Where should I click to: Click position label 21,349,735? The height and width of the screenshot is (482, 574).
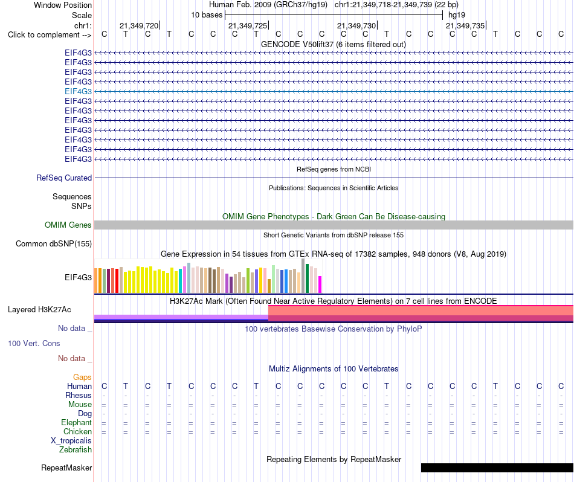[465, 25]
